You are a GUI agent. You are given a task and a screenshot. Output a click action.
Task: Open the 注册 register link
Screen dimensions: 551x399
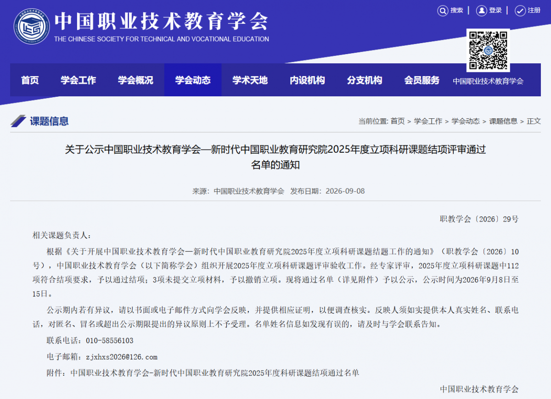534,11
